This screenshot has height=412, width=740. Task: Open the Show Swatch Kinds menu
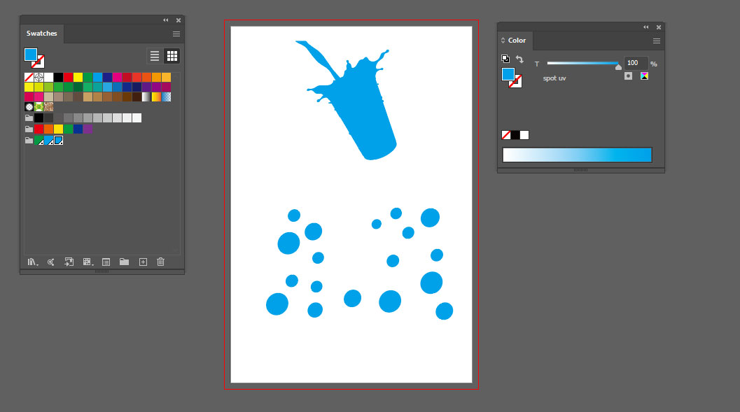(x=88, y=262)
